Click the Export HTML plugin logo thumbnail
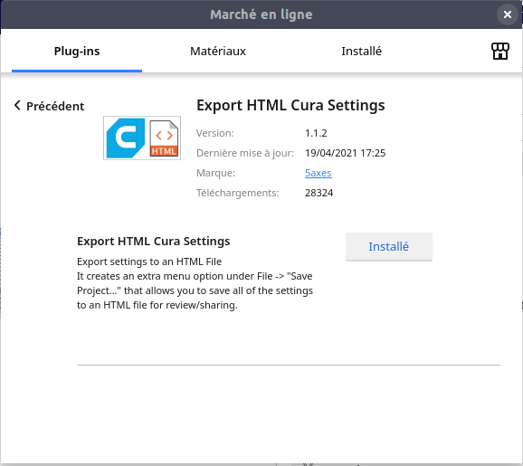This screenshot has width=523, height=466. [142, 138]
